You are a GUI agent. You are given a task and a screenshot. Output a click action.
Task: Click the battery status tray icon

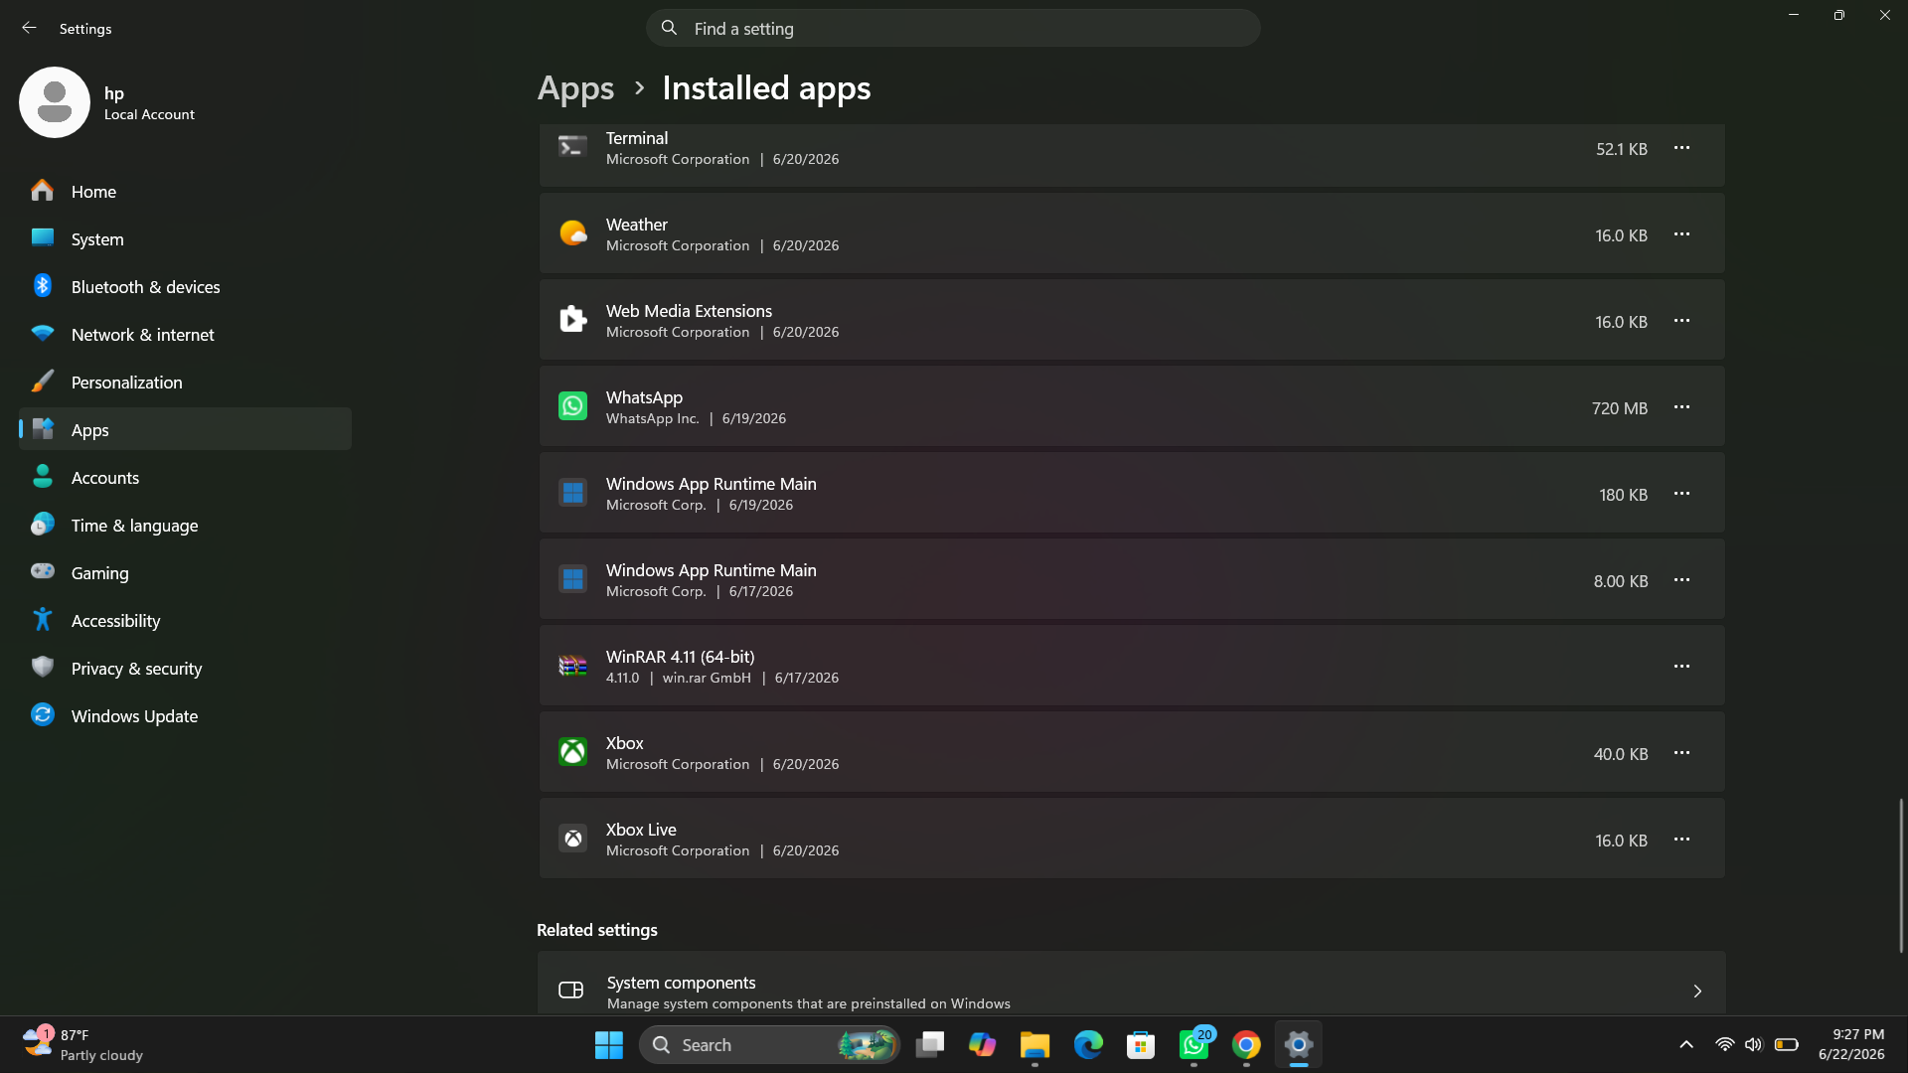tap(1787, 1044)
